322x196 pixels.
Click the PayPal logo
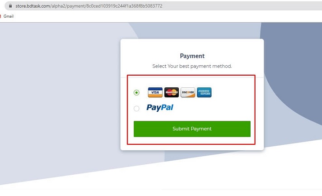click(160, 108)
